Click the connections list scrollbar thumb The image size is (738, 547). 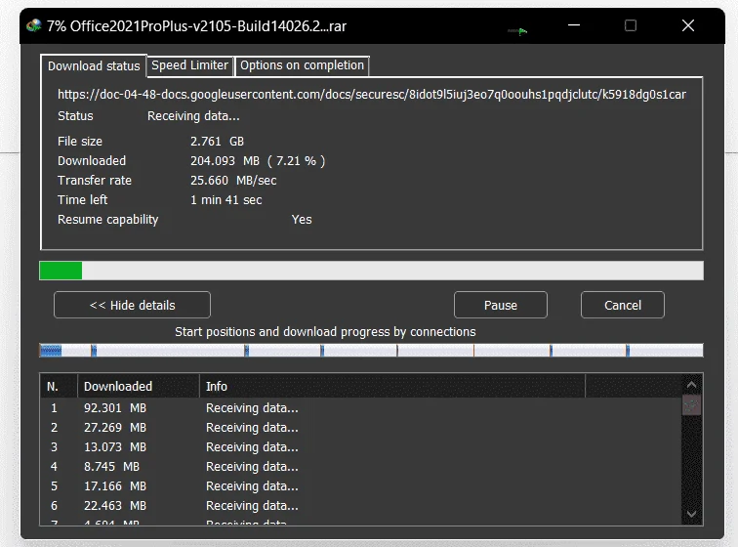click(x=691, y=405)
